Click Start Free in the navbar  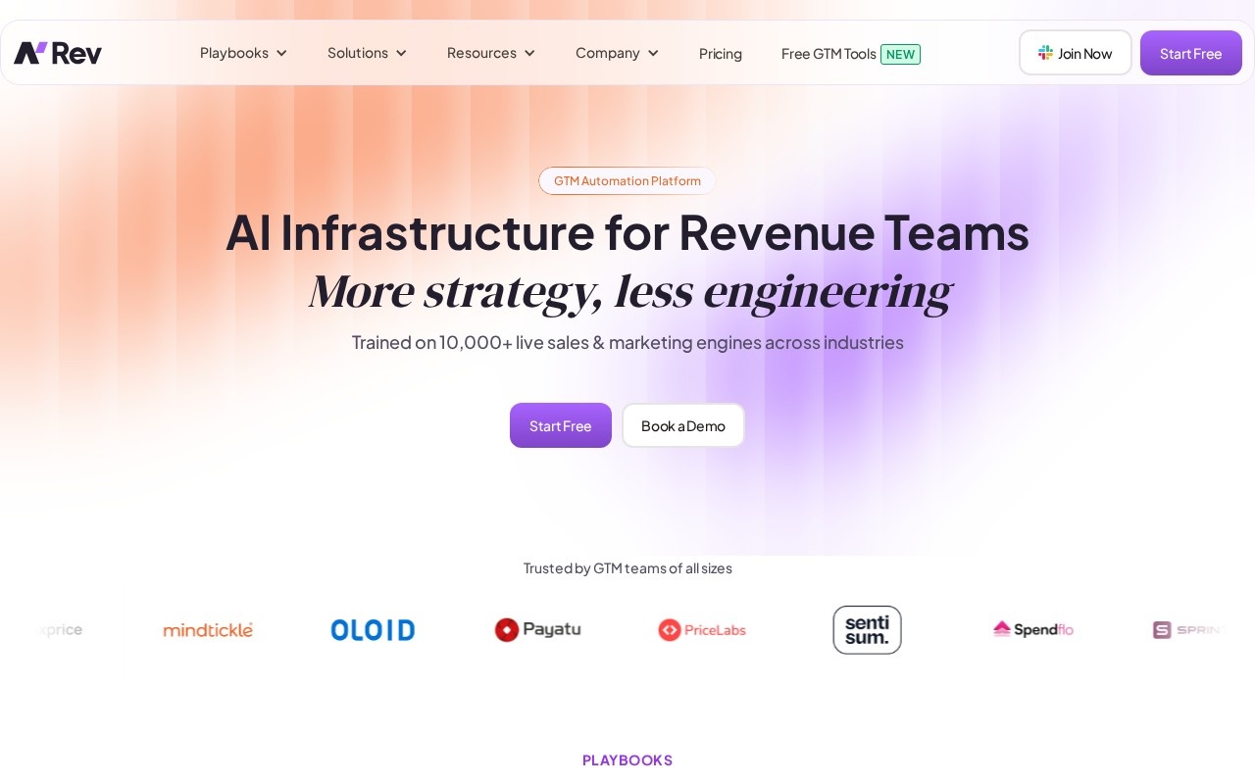[x=1191, y=53]
